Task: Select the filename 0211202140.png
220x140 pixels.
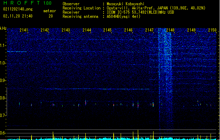Action: (x=18, y=9)
